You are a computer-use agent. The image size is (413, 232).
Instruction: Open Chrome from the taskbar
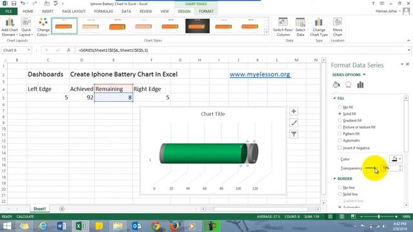click(156, 226)
